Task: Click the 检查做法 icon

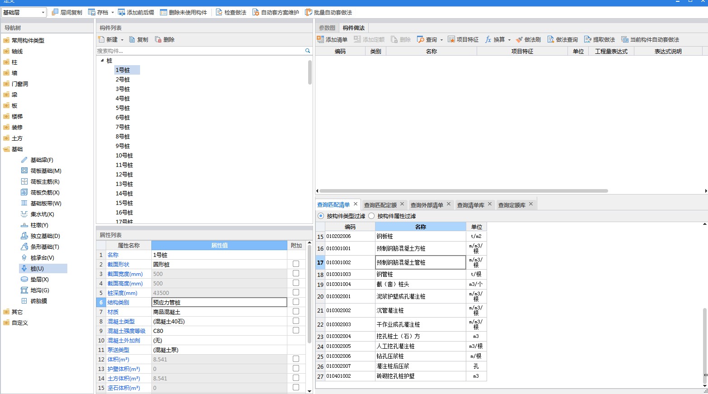Action: (219, 12)
